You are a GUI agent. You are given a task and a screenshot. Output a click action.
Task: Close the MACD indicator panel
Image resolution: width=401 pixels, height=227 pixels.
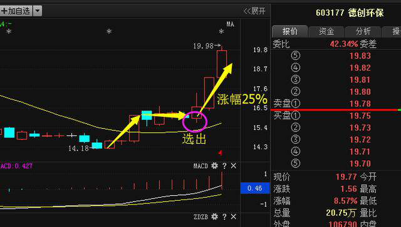point(234,166)
